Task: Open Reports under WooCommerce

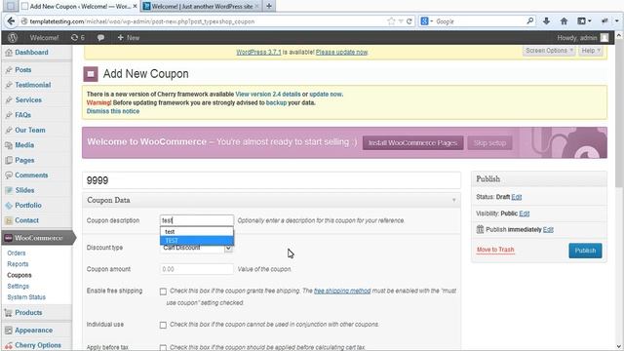Action: tap(18, 264)
